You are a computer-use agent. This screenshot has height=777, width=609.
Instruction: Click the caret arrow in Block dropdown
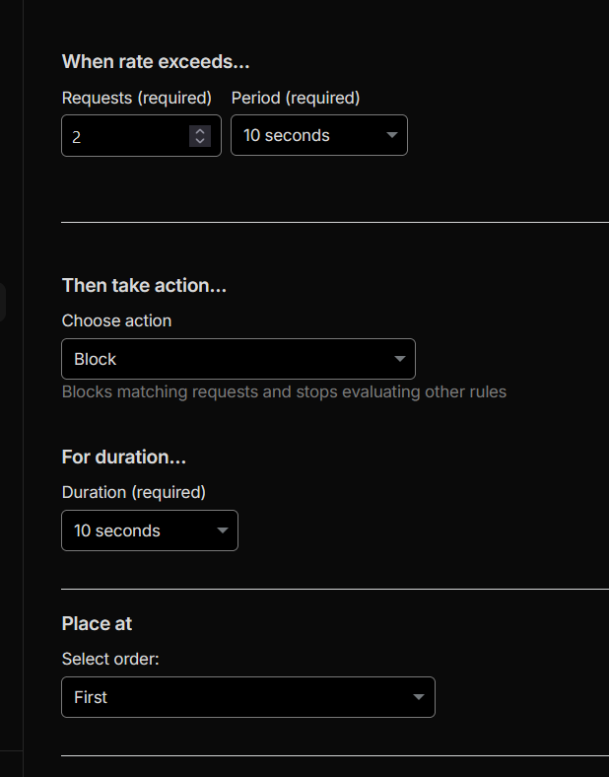coord(399,359)
